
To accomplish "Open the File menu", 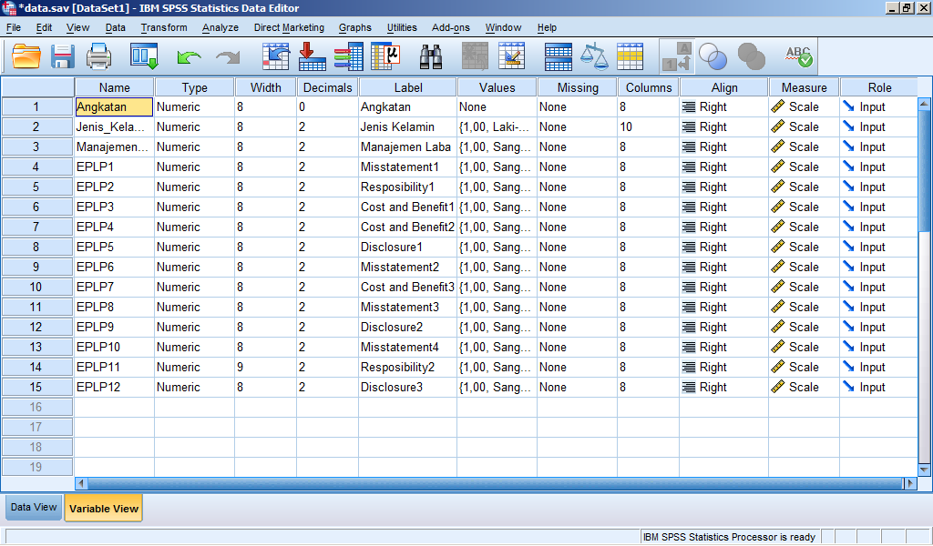I will [x=14, y=27].
